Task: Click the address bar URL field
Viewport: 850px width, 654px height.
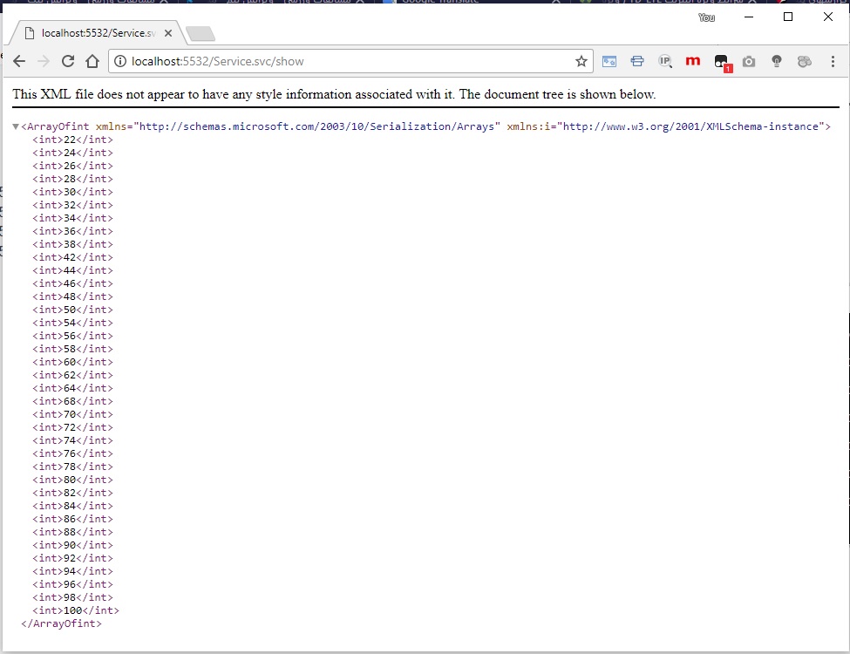Action: 349,61
